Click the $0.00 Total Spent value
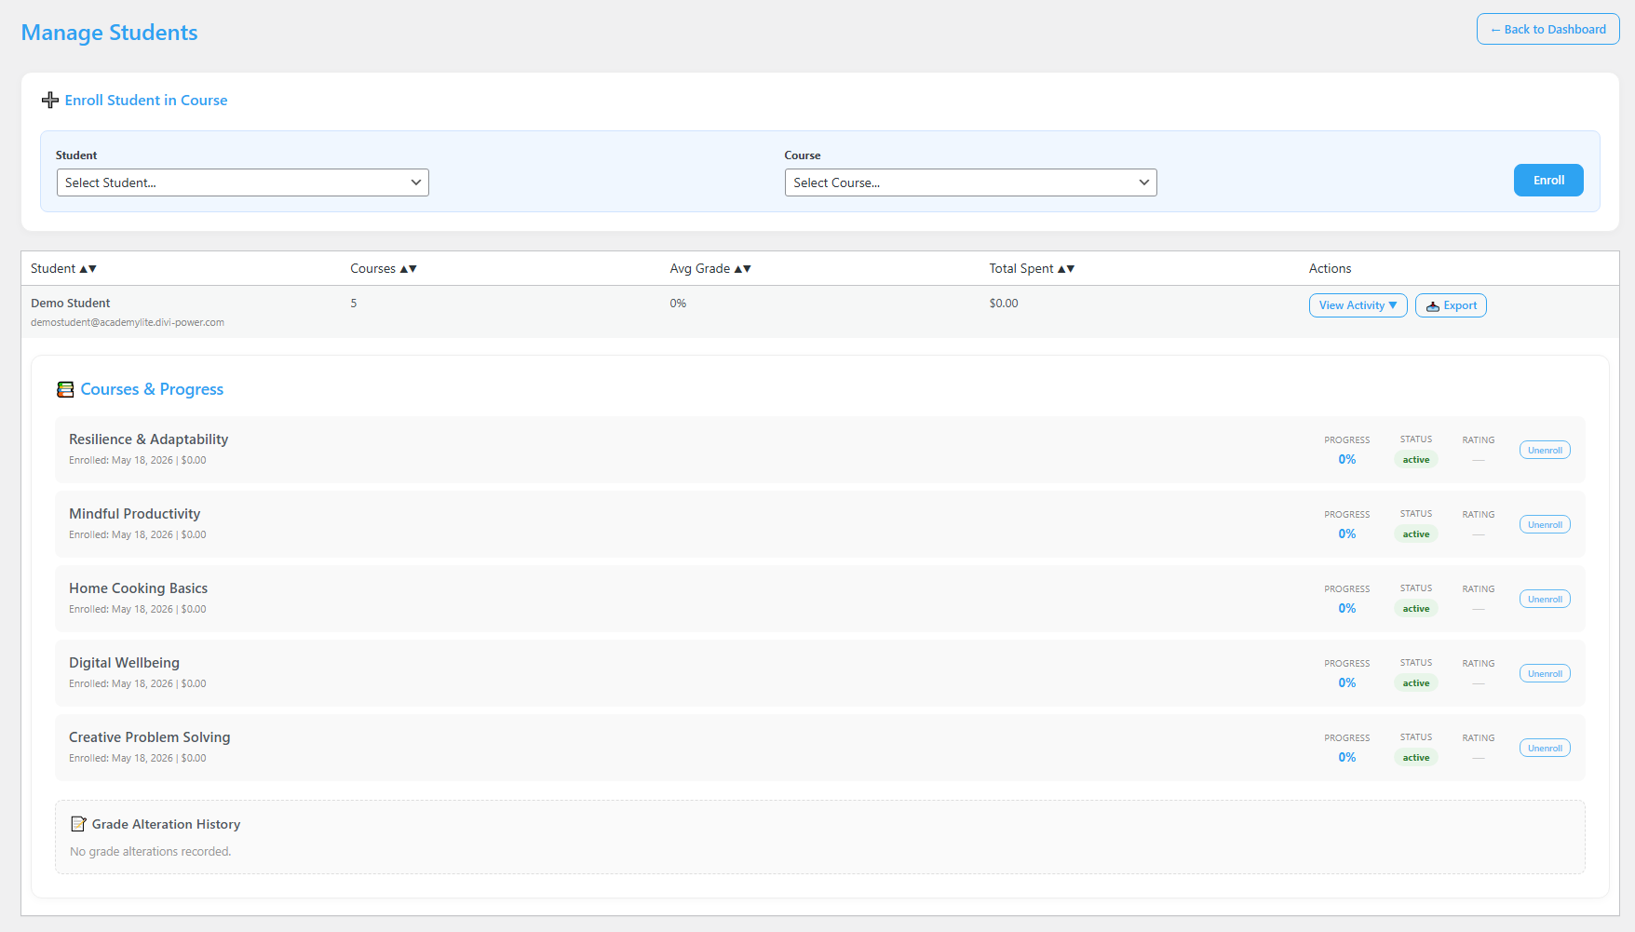 [x=1004, y=304]
